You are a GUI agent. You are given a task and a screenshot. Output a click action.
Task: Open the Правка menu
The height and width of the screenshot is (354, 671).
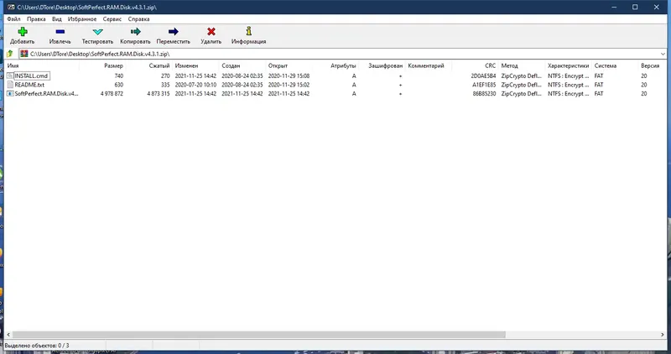pyautogui.click(x=36, y=19)
